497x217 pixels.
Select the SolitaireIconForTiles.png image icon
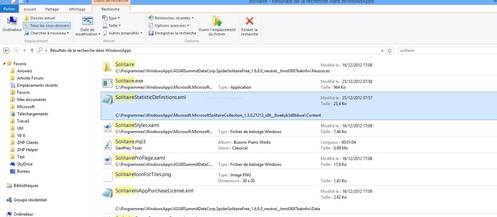107,177
